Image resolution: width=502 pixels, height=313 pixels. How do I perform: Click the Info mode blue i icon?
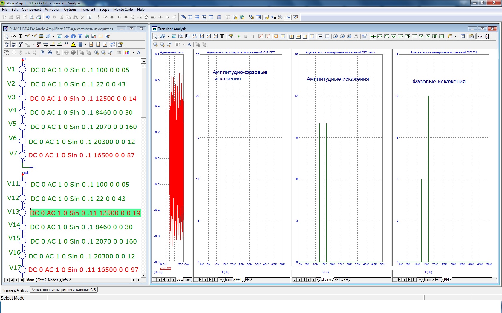tap(73, 36)
